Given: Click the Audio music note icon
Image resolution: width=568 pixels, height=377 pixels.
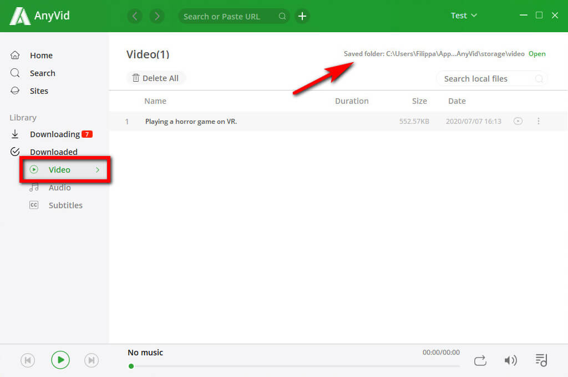Looking at the screenshot, I should (34, 187).
